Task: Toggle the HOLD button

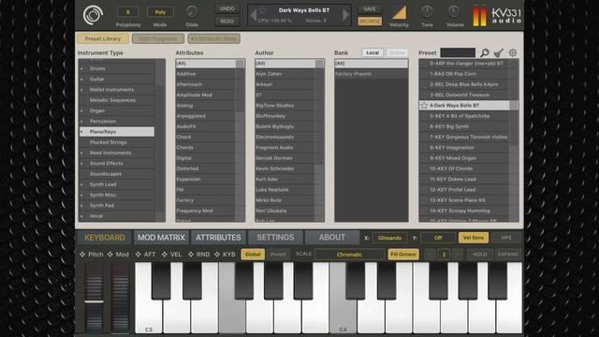Action: (x=480, y=254)
